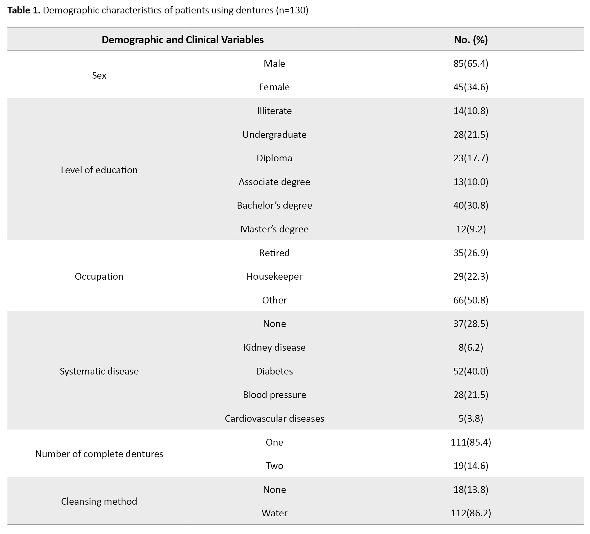Select the Occupation row label
The image size is (590, 534).
click(x=99, y=276)
